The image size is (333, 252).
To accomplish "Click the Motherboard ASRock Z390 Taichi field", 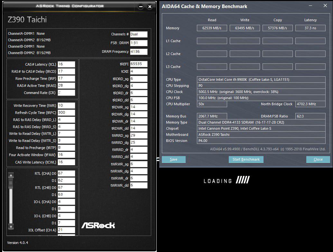I will 261,135.
